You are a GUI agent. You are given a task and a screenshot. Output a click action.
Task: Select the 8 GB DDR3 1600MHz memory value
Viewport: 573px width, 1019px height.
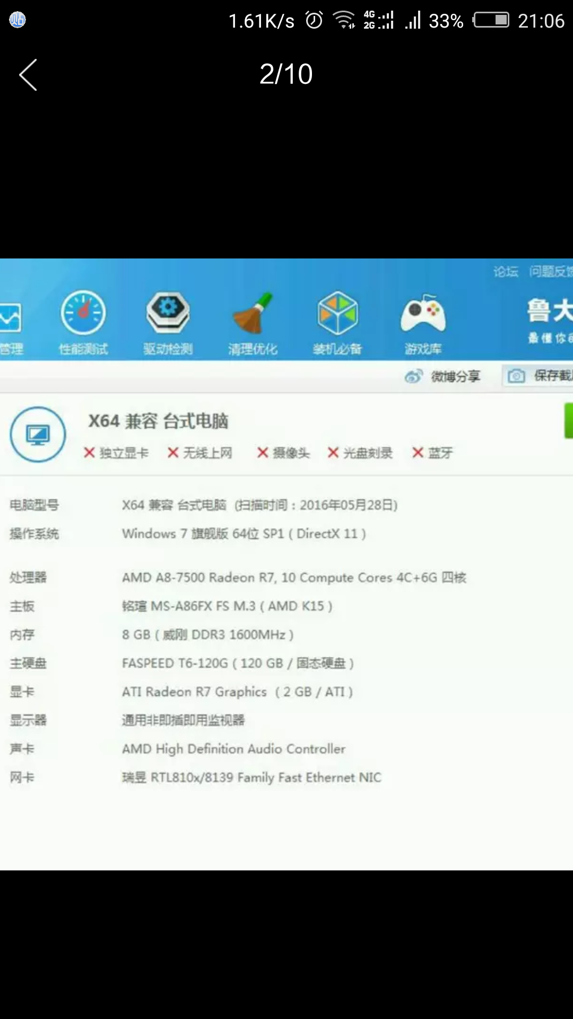pos(208,635)
